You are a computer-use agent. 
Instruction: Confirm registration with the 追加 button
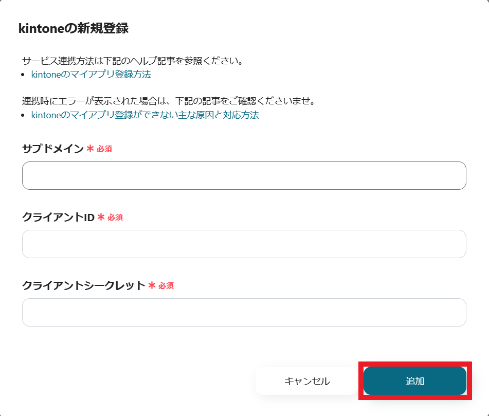coord(415,381)
